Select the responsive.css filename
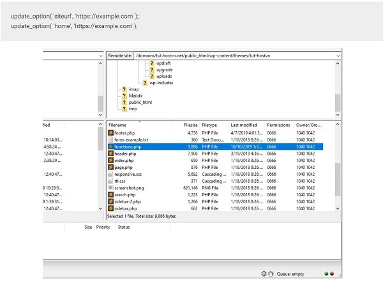The width and height of the screenshot is (383, 281). tap(128, 174)
